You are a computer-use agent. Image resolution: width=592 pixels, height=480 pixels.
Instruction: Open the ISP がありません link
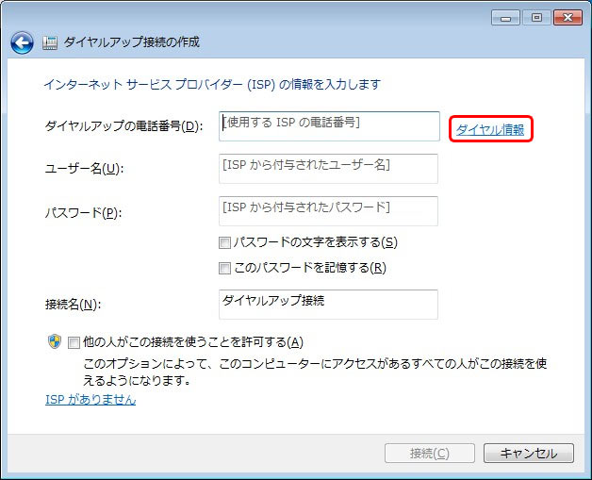tap(90, 400)
